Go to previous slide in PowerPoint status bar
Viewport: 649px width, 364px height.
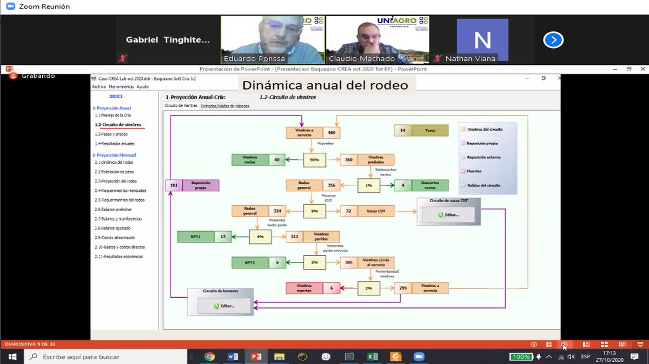click(534, 345)
